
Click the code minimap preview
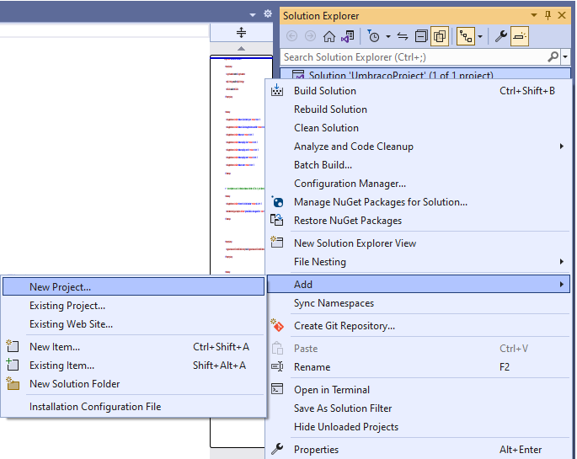point(238,166)
